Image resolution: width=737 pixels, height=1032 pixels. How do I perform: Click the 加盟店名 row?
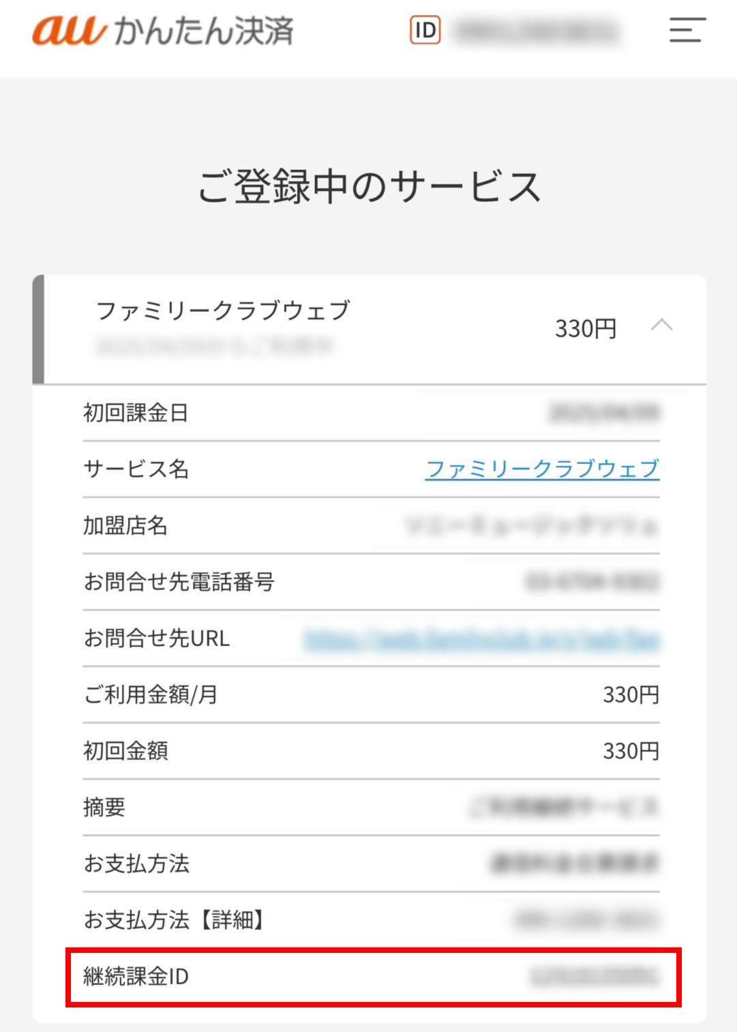point(372,526)
